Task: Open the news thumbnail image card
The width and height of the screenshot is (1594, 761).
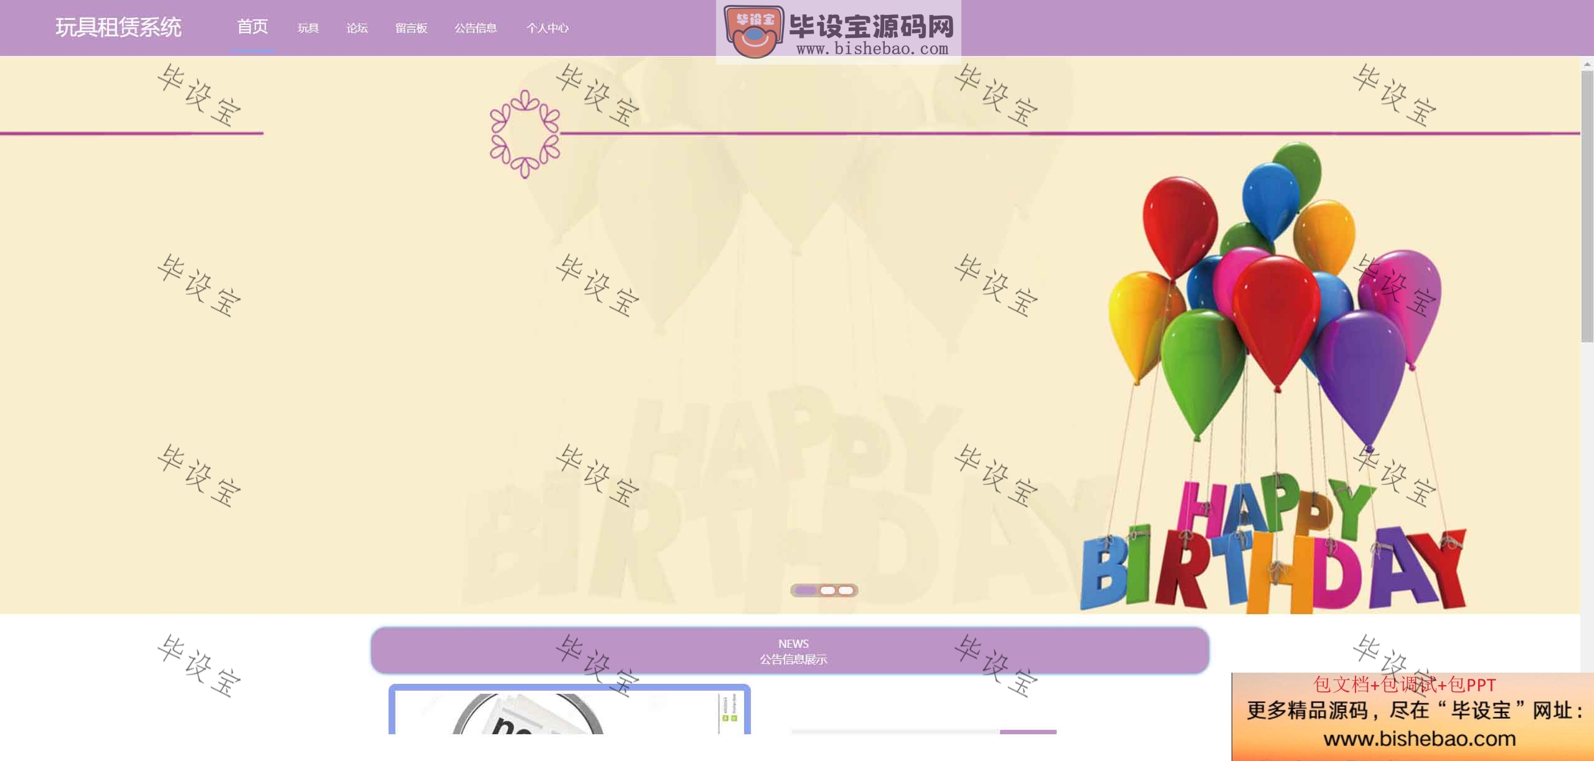Action: click(x=569, y=710)
